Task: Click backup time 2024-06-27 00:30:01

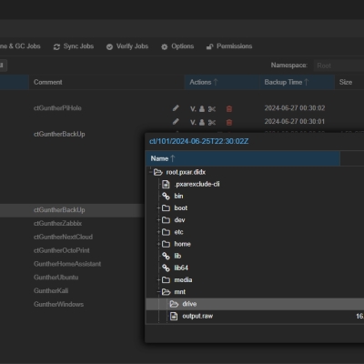Action: tap(295, 122)
